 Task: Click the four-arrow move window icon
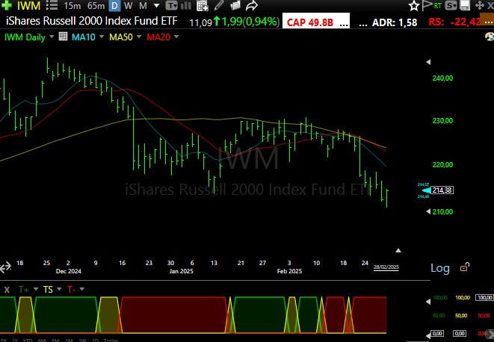pos(480,5)
